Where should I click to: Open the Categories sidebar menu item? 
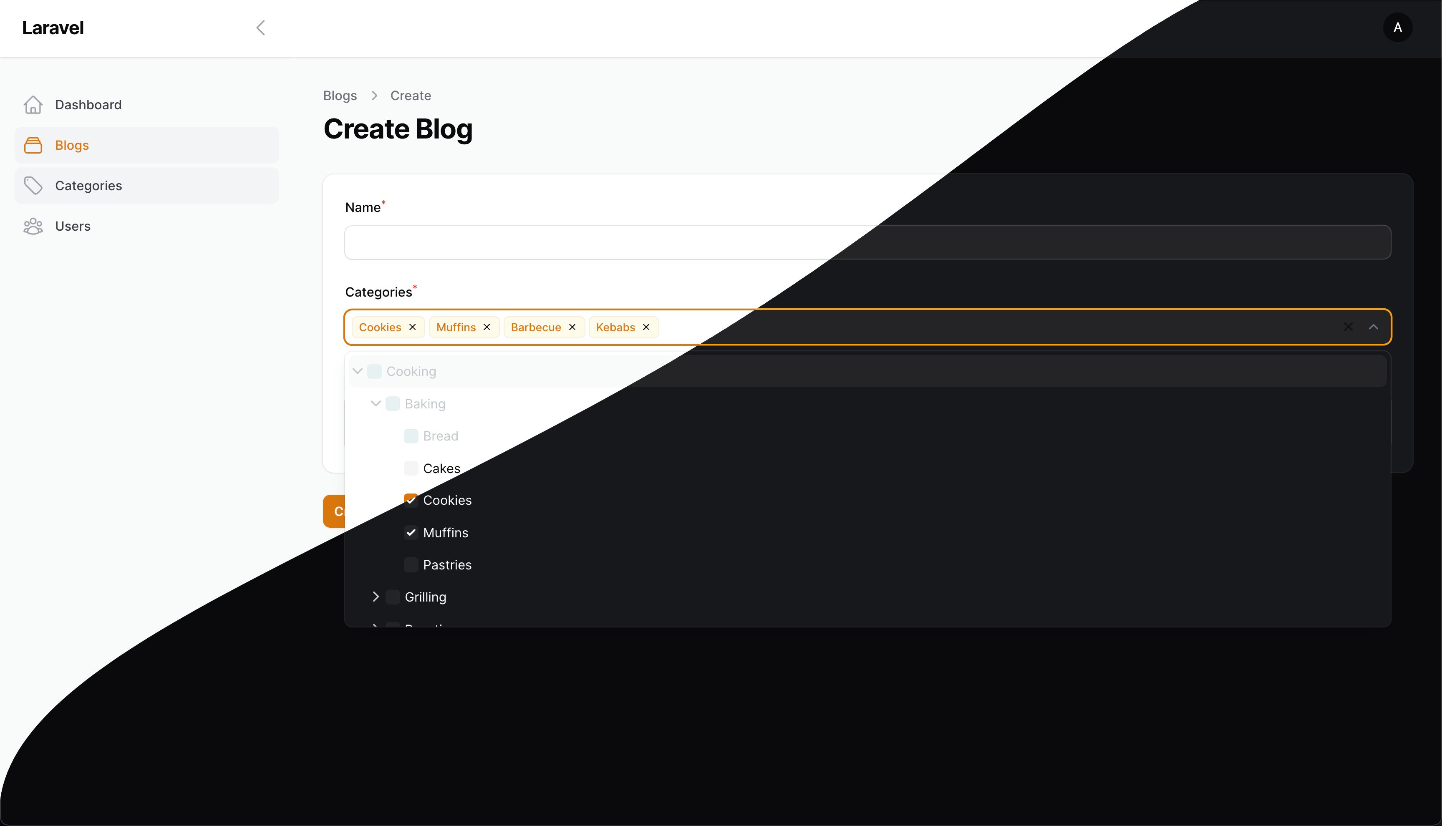coord(88,186)
